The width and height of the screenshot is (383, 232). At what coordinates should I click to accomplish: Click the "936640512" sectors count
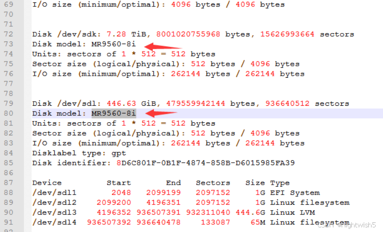[287, 104]
